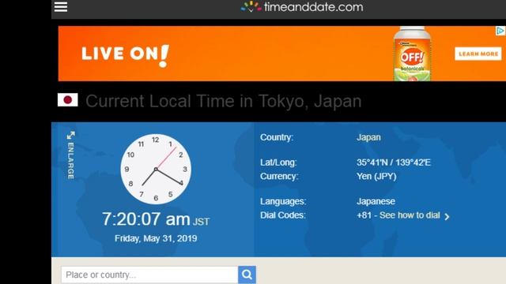Click the Dial Codes label

(283, 215)
